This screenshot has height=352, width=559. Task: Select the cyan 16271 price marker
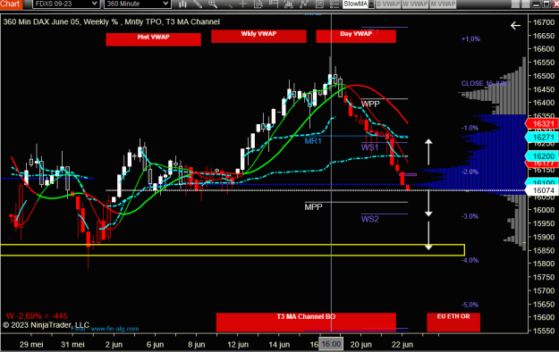pos(542,138)
